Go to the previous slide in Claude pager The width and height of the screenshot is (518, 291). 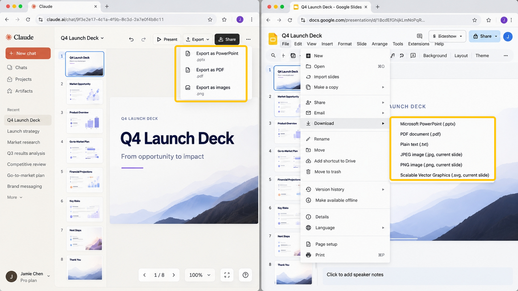(x=144, y=275)
